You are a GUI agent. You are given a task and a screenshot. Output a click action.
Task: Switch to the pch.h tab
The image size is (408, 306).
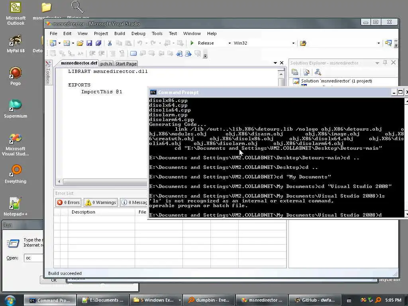106,64
